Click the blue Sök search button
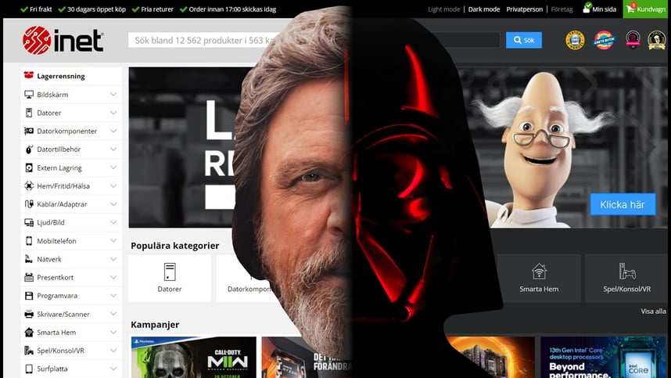 click(x=524, y=40)
